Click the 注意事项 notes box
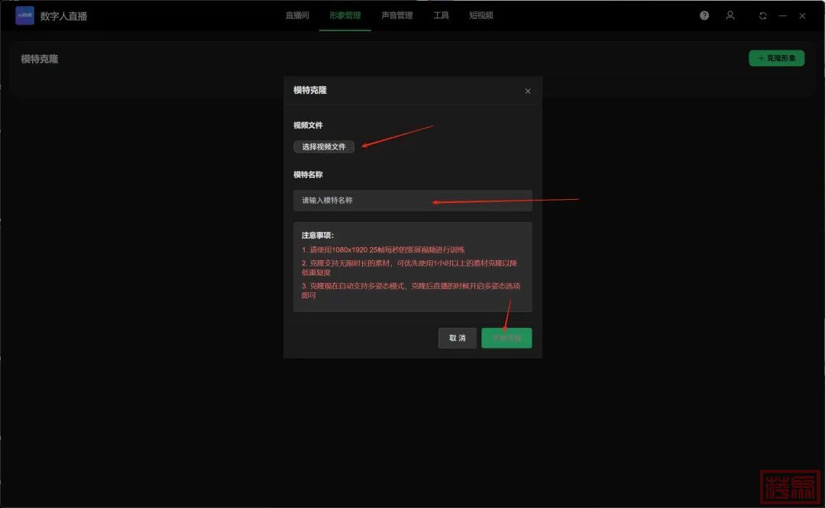Viewport: 825px width, 508px height. click(412, 267)
